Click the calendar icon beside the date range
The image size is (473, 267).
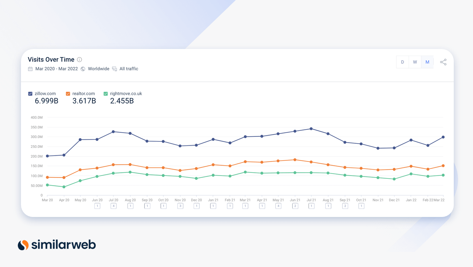[30, 69]
